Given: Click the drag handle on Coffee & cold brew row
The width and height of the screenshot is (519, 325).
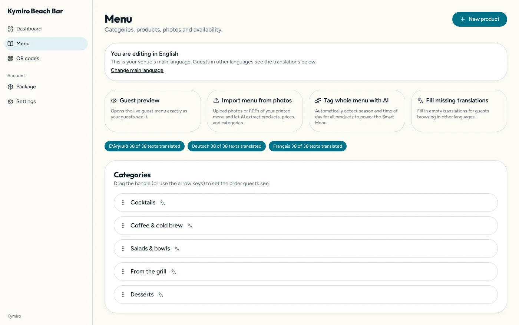Looking at the screenshot, I should tap(123, 226).
